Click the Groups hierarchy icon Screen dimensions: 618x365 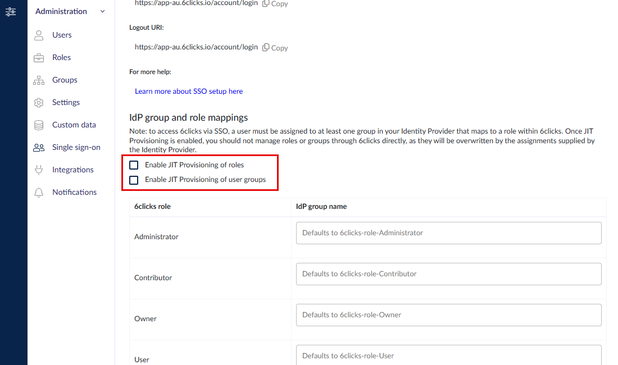(39, 80)
